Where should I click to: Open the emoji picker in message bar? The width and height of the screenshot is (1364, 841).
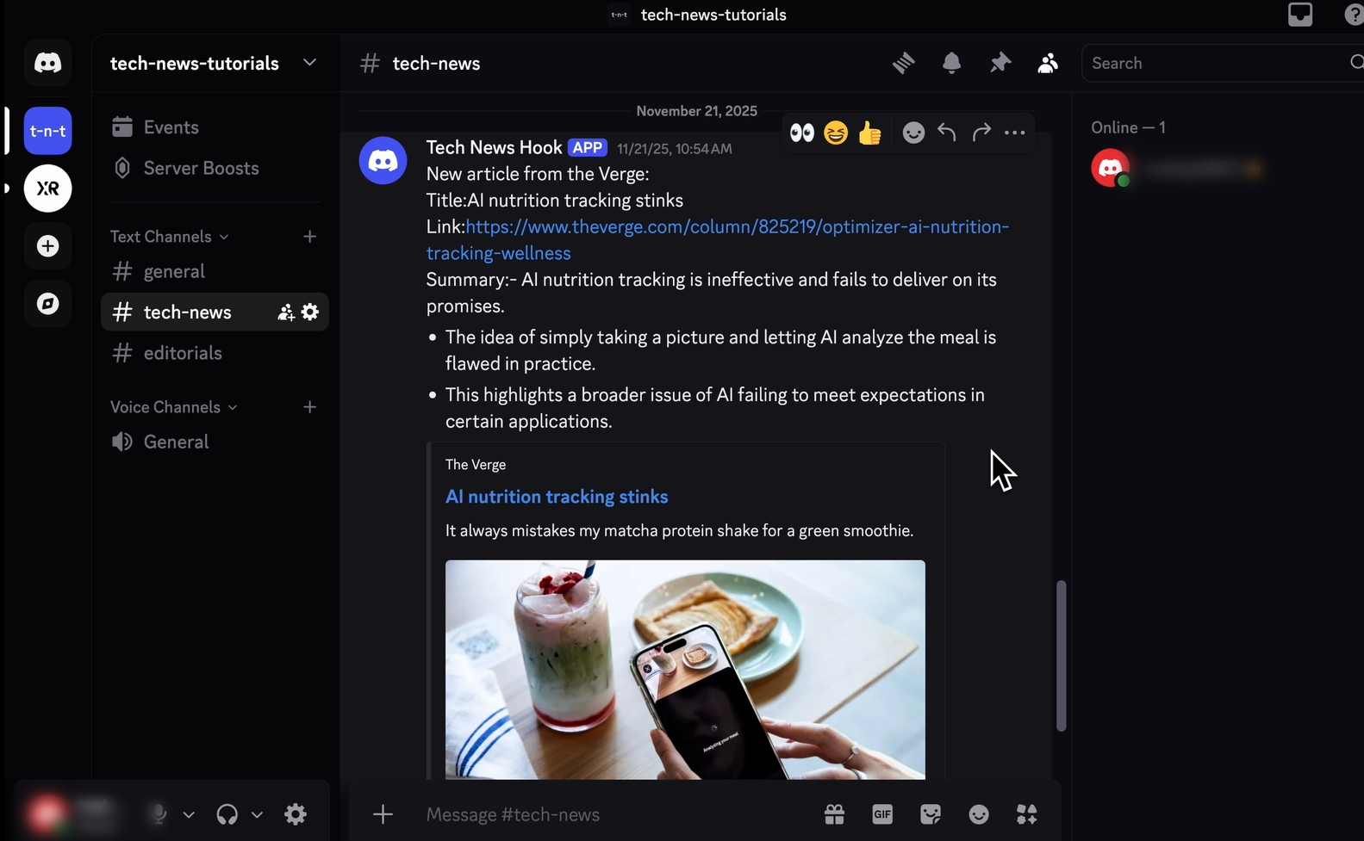pyautogui.click(x=979, y=814)
